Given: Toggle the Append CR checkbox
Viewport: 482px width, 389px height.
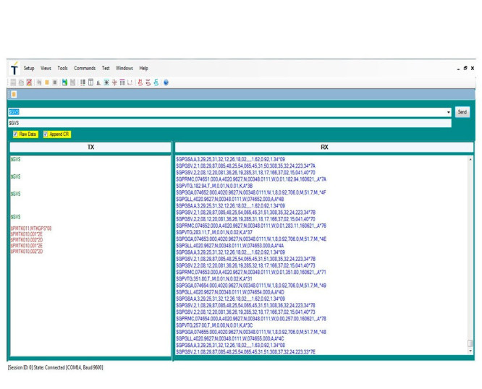Looking at the screenshot, I should click(x=46, y=134).
